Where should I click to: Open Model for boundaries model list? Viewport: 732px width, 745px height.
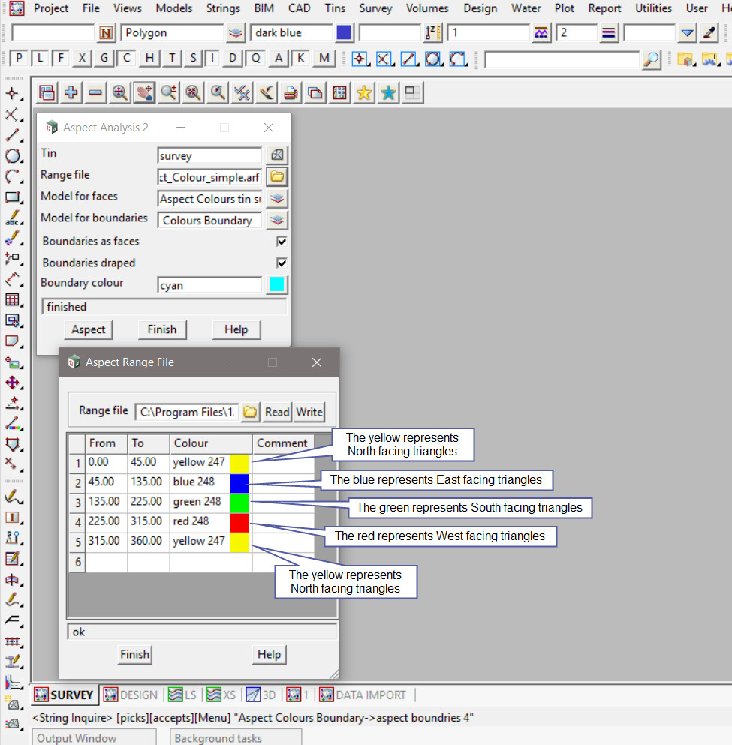[x=278, y=221]
